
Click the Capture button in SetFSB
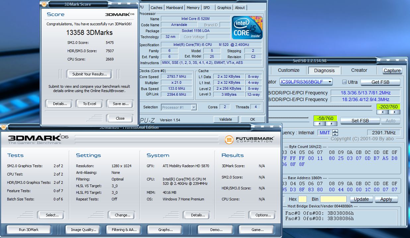[392, 70]
